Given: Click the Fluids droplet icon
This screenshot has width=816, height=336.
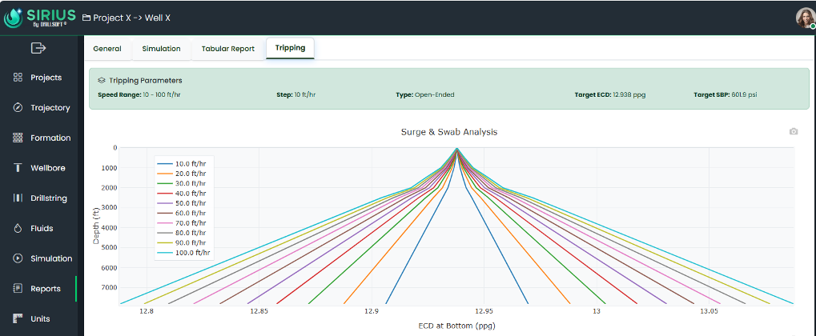Looking at the screenshot, I should (18, 229).
